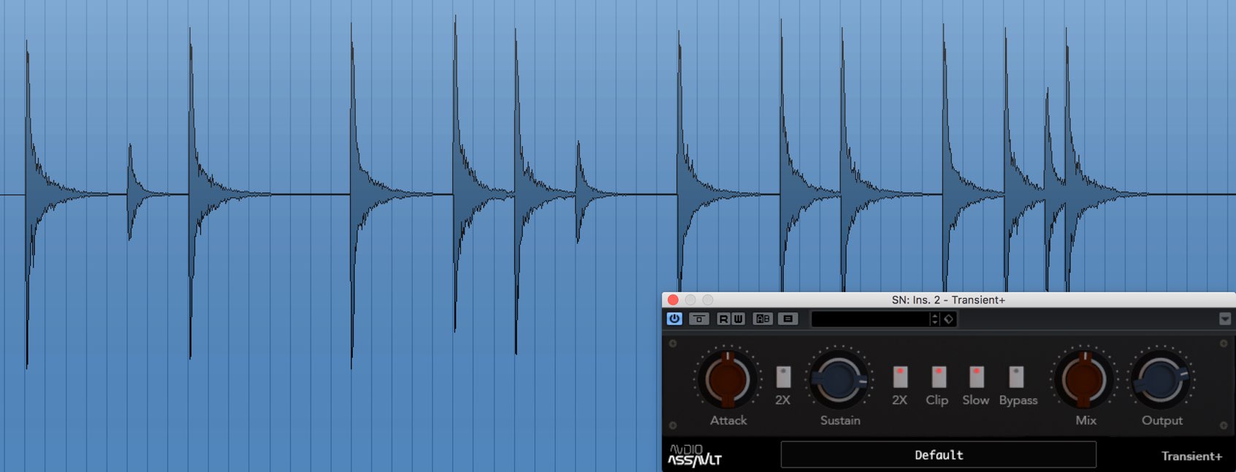Click the Sustain knob
1236x472 pixels.
[839, 379]
